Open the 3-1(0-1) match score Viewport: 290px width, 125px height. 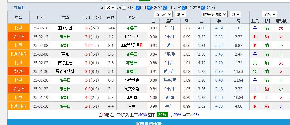92,71
